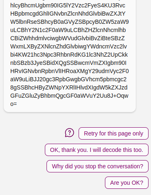Click the 'Are you OK?' suggestion
151x195 pixels.
tap(127, 183)
